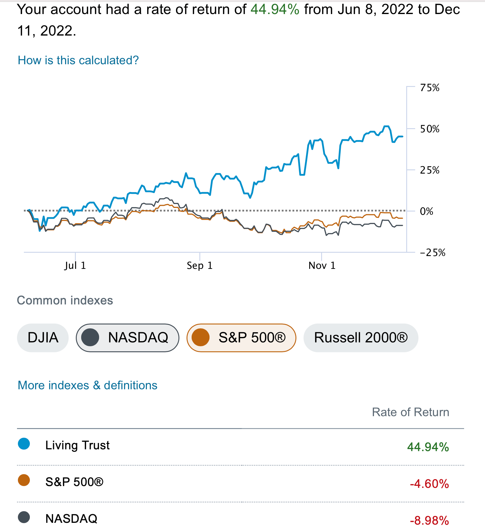
Task: Click the Living Trust 44.94% return value
Action: [428, 447]
